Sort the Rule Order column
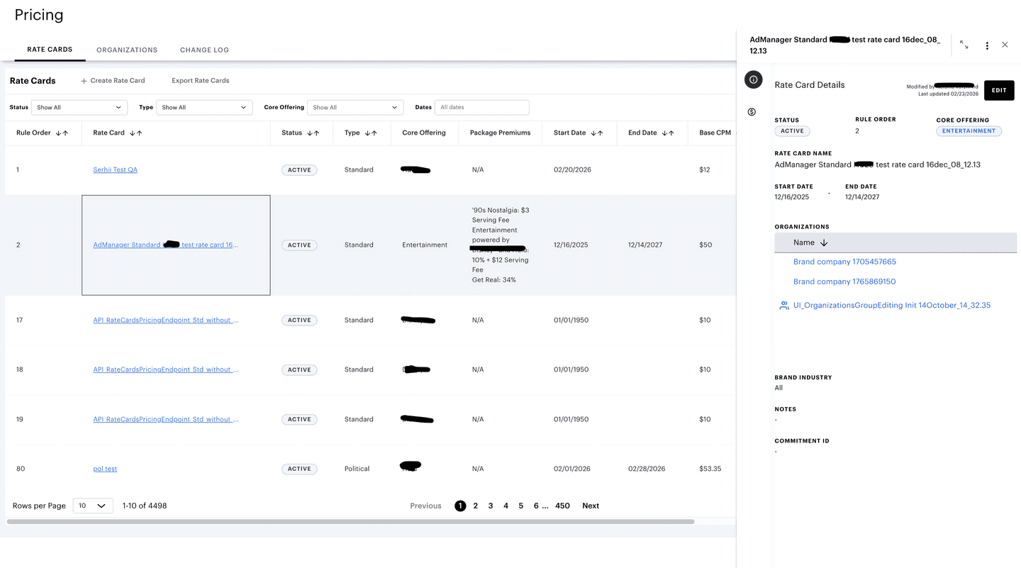The image size is (1021, 568). pos(61,133)
